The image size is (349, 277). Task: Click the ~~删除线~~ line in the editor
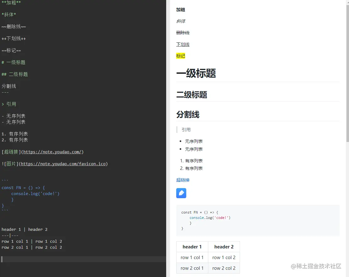point(14,27)
